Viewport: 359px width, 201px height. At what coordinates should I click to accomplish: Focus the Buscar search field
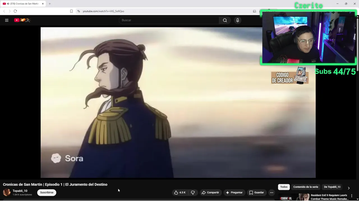[x=169, y=20]
